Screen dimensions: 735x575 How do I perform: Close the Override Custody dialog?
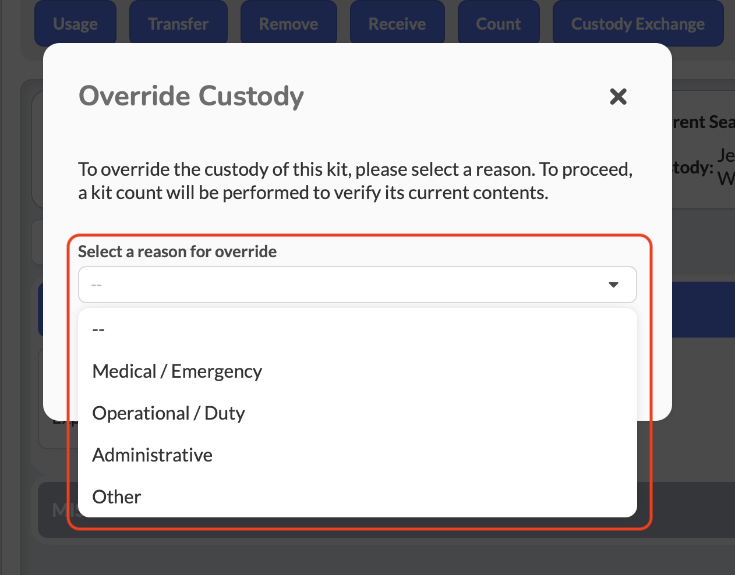pos(618,97)
